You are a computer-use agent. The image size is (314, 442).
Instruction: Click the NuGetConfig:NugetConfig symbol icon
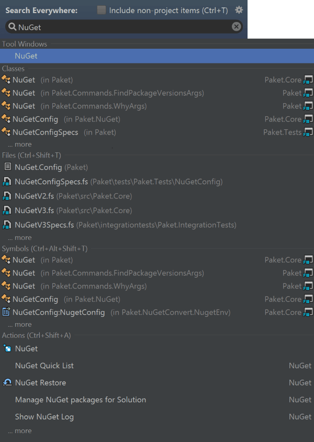pyautogui.click(x=6, y=312)
